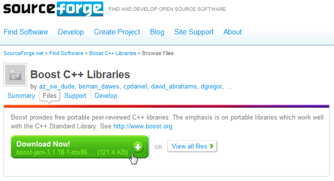Click the View all files button

pyautogui.click(x=192, y=146)
